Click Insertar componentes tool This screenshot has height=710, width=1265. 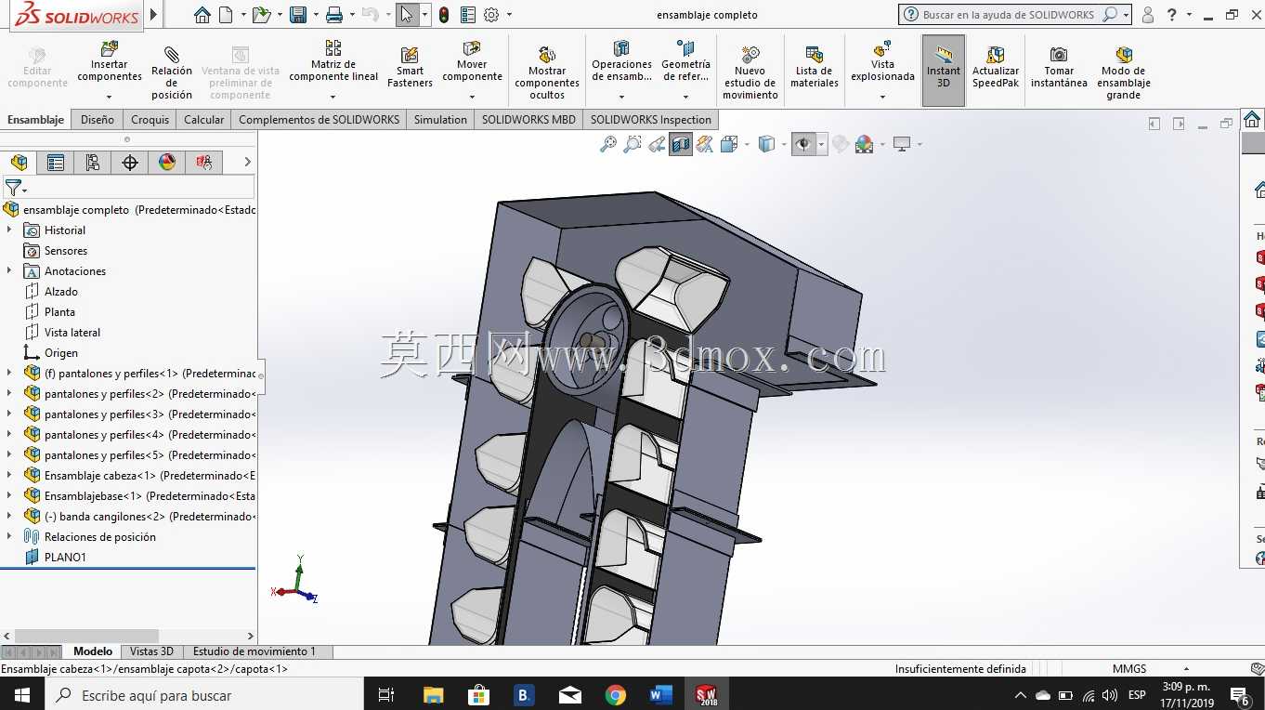[x=110, y=62]
